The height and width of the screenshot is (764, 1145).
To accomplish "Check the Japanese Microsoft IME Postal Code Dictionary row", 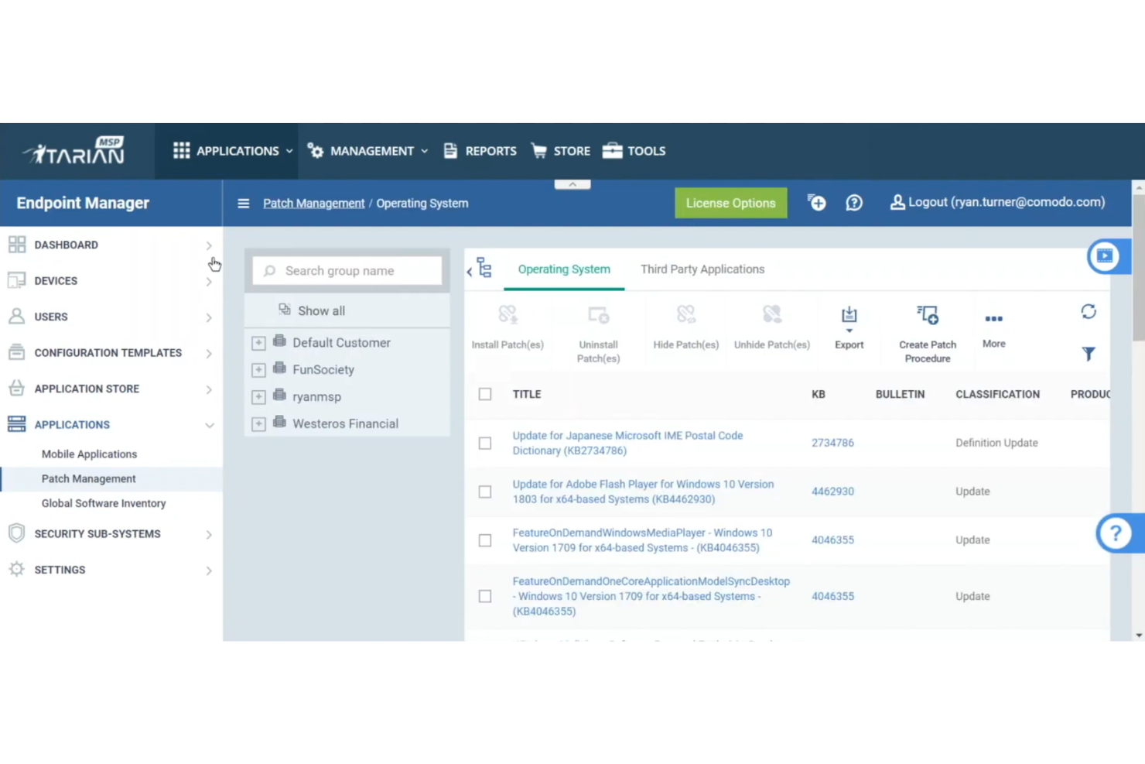I will pos(485,443).
